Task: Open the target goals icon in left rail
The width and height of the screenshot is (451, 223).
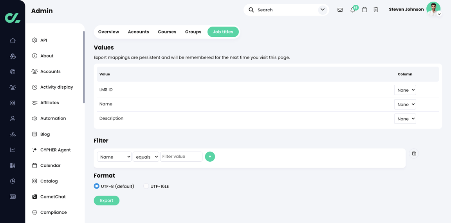Action: (x=13, y=72)
